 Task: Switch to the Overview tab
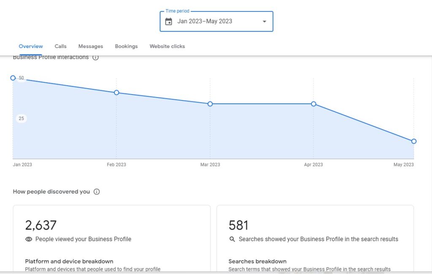[x=31, y=46]
